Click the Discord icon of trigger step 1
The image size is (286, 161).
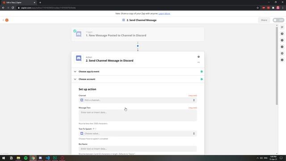point(79,34)
